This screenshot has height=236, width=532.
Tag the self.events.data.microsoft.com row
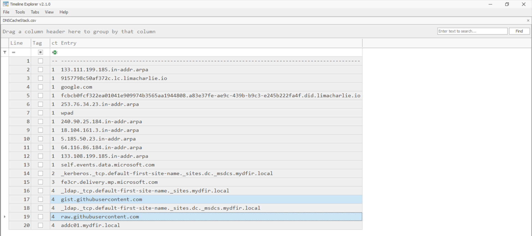(x=40, y=165)
